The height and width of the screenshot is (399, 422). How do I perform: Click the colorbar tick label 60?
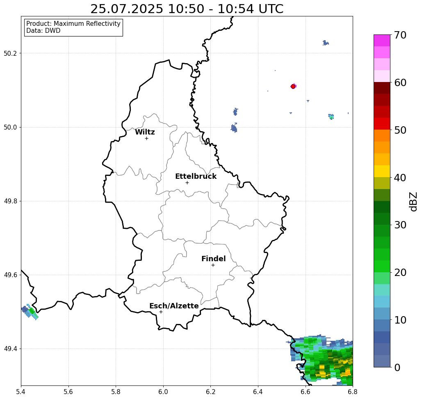coord(400,82)
